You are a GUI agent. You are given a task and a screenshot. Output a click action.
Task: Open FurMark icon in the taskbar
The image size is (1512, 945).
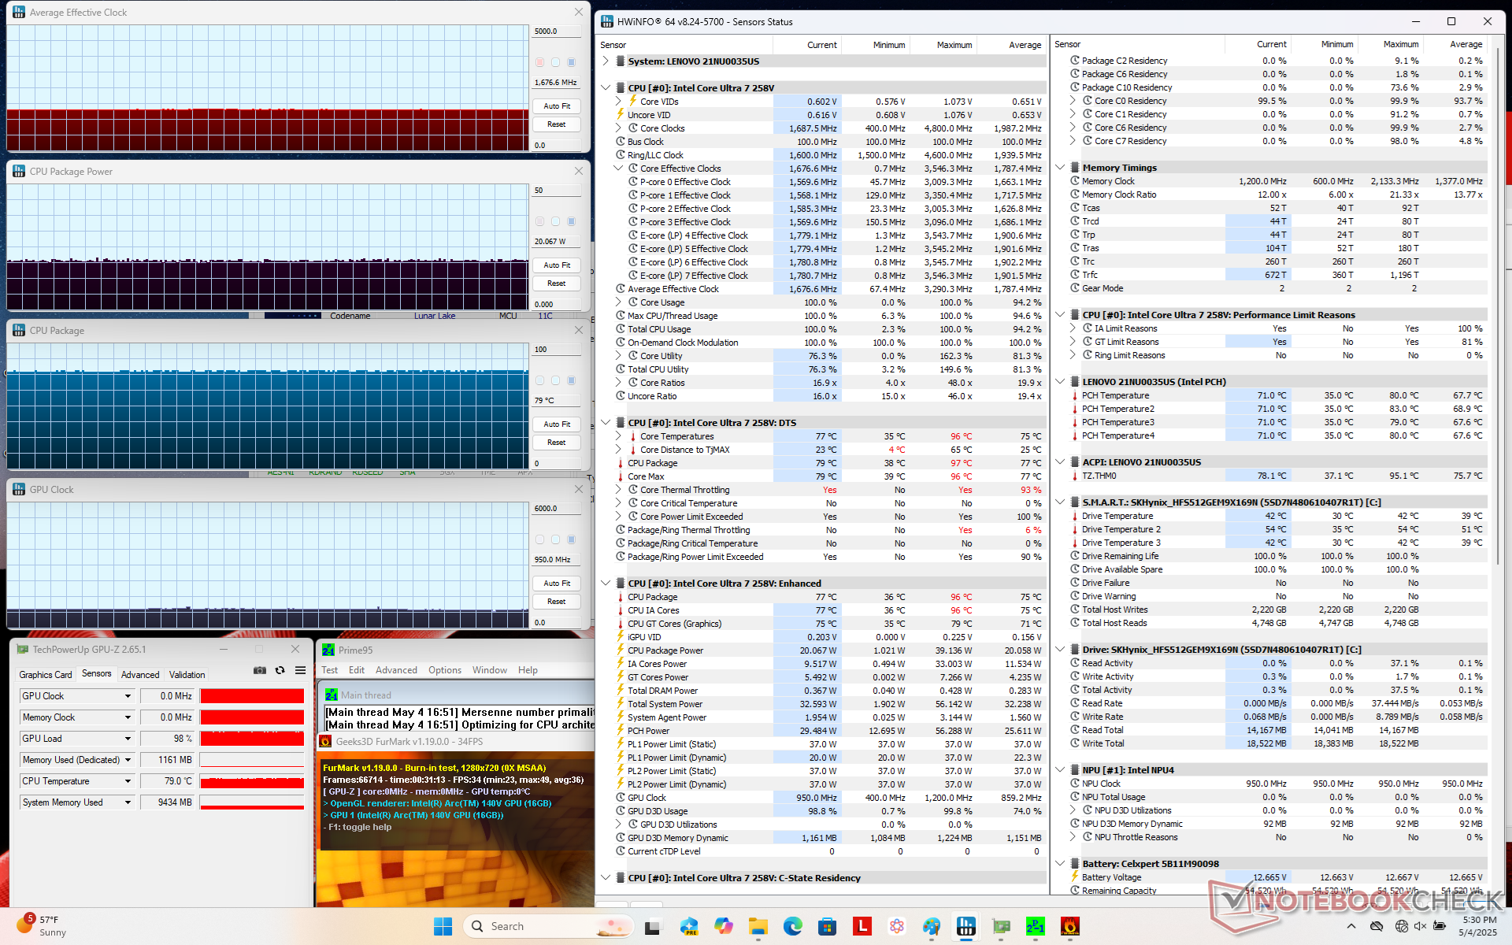(x=1069, y=926)
